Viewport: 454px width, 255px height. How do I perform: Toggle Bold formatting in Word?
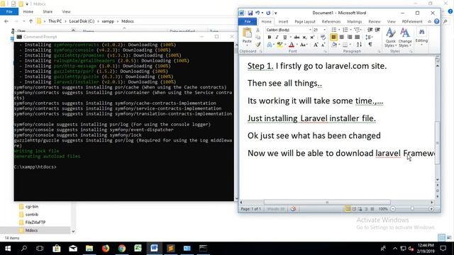[x=270, y=38]
